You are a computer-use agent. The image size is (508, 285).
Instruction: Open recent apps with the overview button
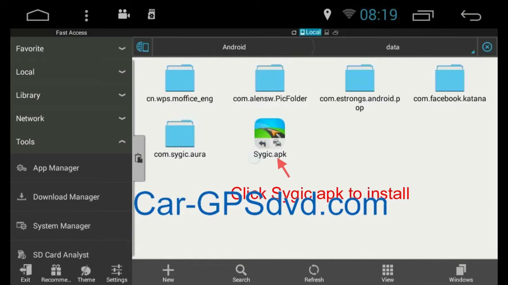click(x=423, y=15)
